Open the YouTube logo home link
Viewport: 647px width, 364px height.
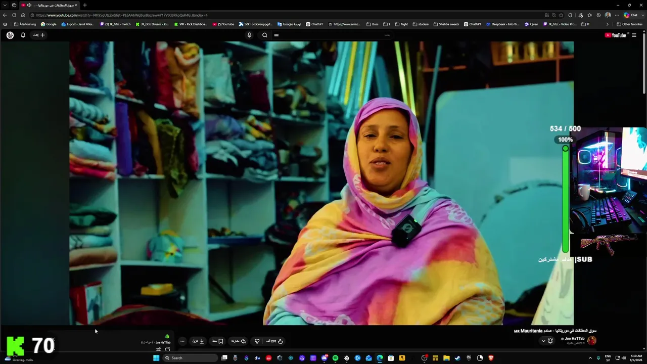tap(615, 35)
